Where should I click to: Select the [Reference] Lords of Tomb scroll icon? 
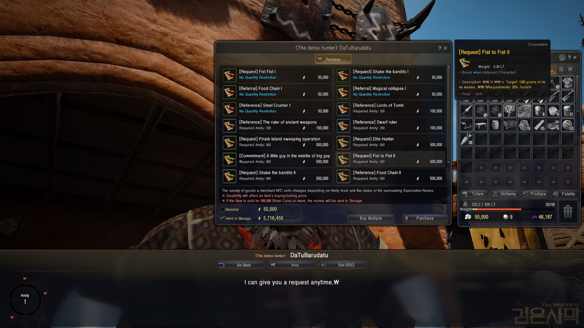(x=343, y=109)
